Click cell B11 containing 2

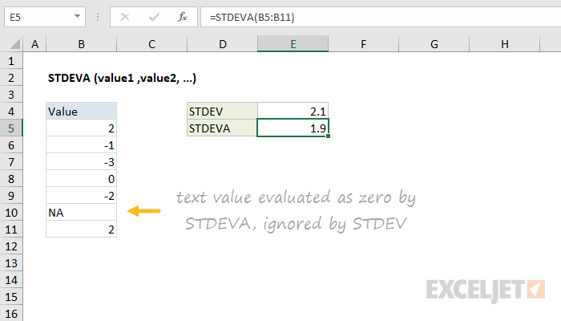(x=81, y=230)
